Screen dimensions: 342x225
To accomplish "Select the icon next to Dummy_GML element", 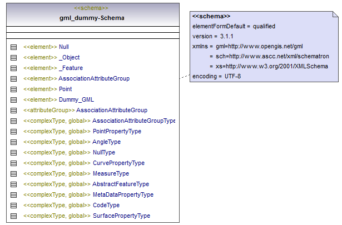I will click(x=14, y=100).
